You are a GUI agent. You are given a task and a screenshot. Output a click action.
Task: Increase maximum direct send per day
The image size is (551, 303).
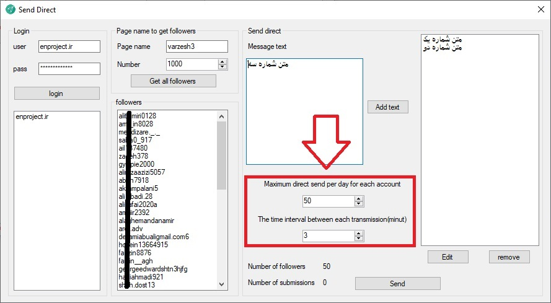[x=358, y=198]
